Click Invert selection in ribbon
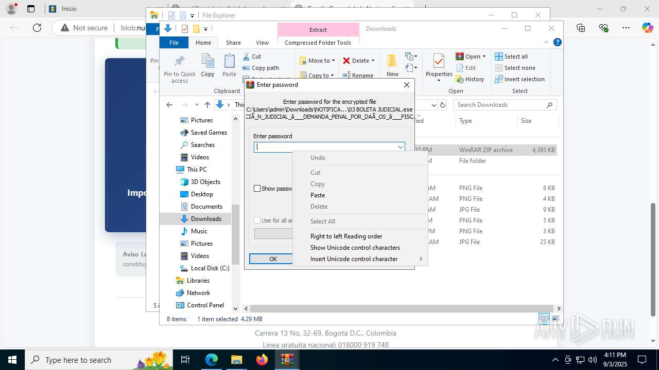Viewport: 659px width, 370px height. [520, 79]
